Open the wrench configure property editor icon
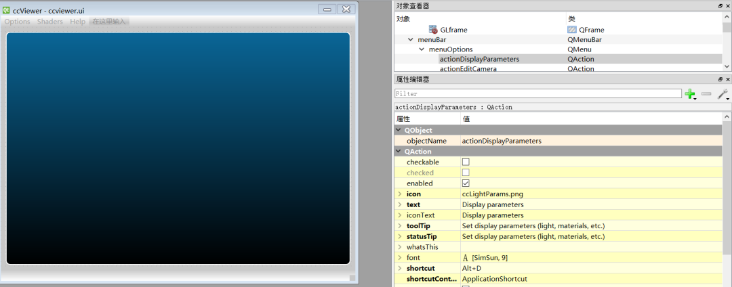 pos(723,94)
